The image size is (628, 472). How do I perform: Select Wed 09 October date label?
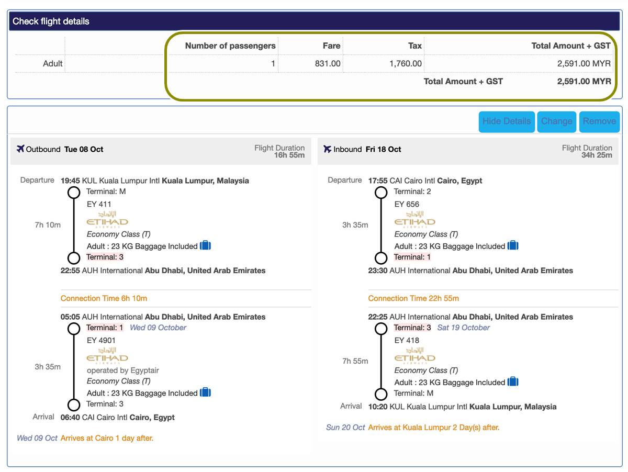(158, 328)
